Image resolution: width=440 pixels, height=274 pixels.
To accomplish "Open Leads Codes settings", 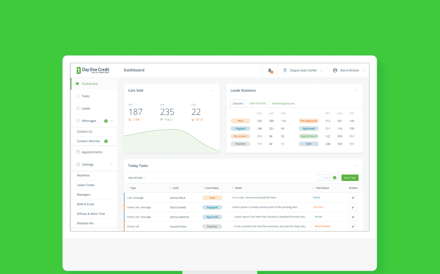I will click(94, 185).
